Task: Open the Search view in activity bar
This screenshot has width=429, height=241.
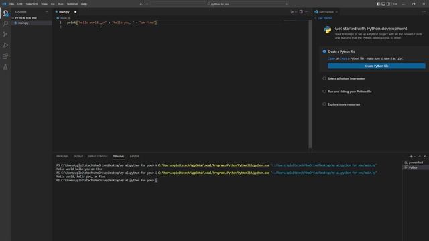Action: (5, 24)
